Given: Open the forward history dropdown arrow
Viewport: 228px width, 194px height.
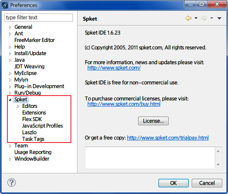Looking at the screenshot, I should click(x=212, y=18).
